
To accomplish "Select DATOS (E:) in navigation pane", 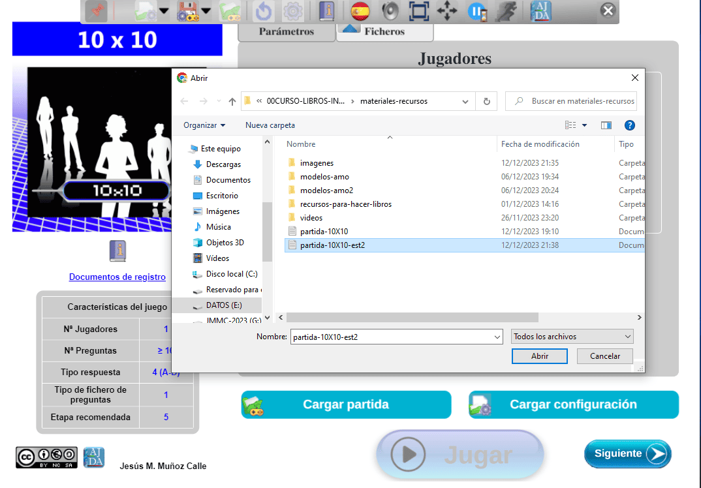I will [x=224, y=305].
